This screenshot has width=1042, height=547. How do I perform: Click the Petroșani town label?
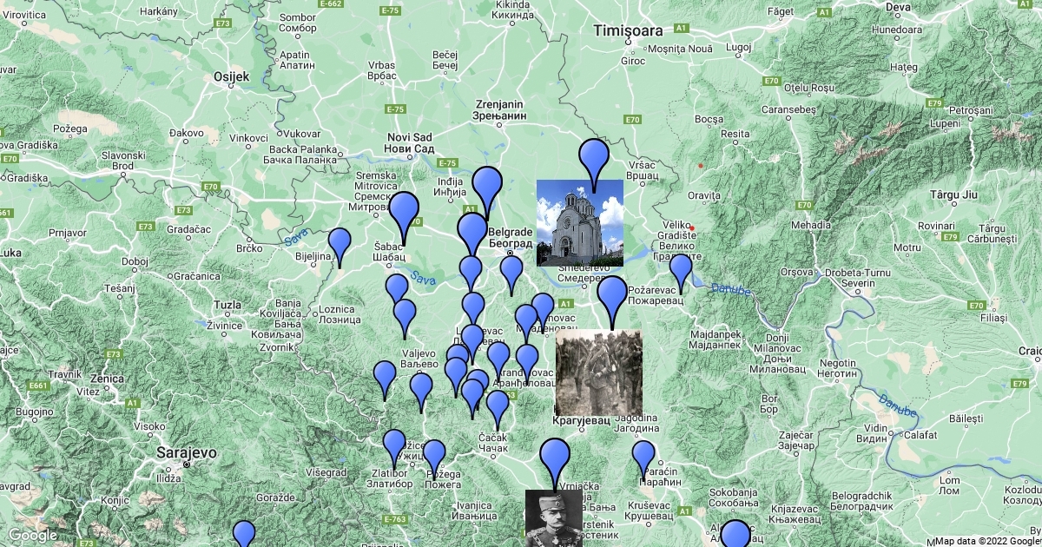point(970,110)
